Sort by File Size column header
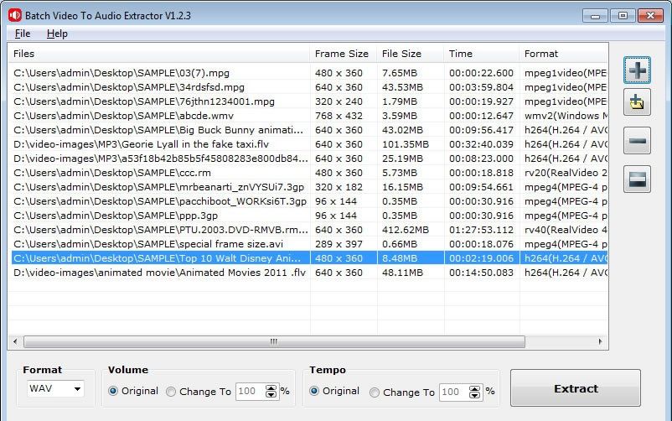 click(x=410, y=54)
